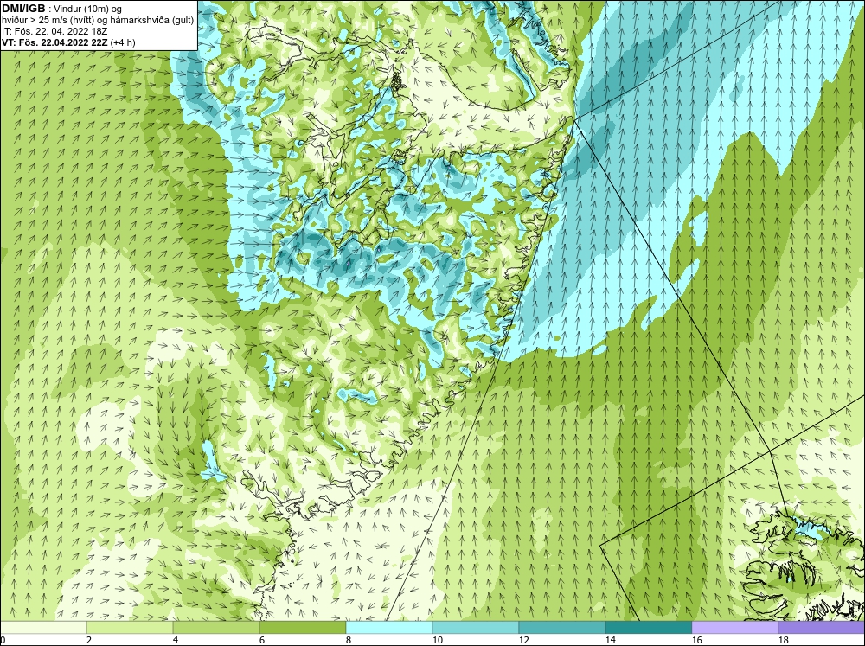Click the legend label '8'
The width and height of the screenshot is (865, 646).
tap(348, 641)
